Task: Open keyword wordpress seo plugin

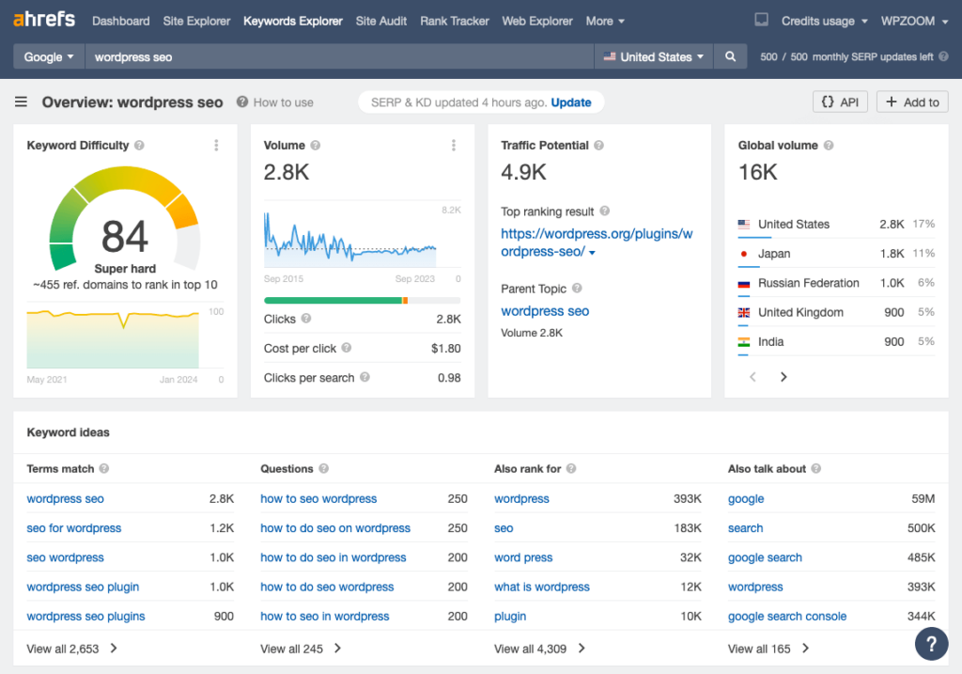Action: point(83,587)
